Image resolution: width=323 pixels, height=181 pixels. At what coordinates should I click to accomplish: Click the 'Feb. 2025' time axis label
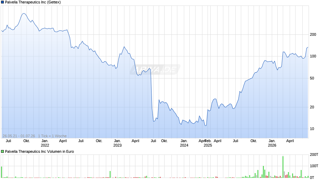coord(208,143)
